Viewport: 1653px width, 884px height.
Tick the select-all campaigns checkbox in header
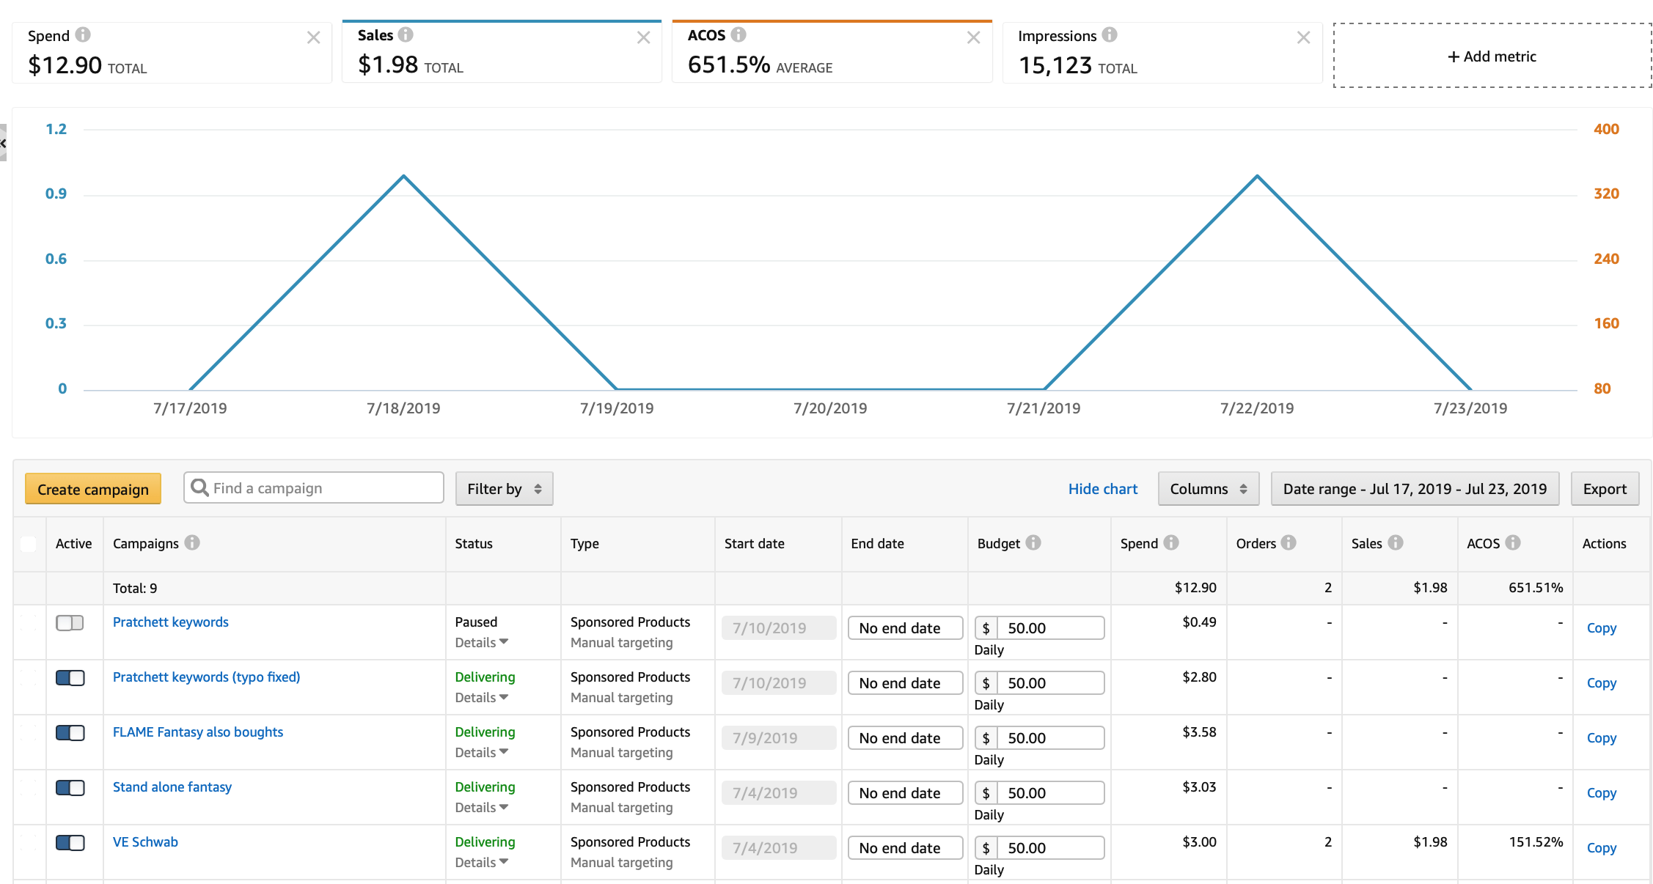click(29, 544)
